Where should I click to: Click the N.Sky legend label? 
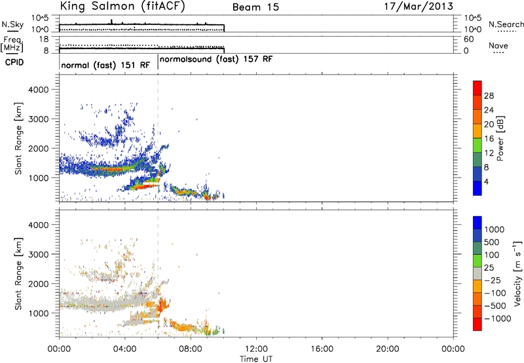coord(12,24)
